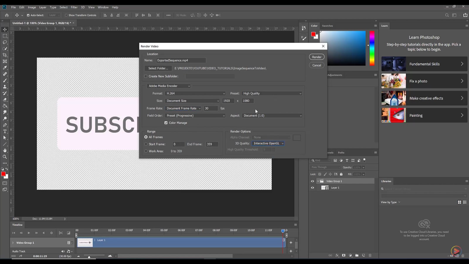Hide Layer 1 via its eye icon
Screen dimensions: 469x264
click(312, 188)
